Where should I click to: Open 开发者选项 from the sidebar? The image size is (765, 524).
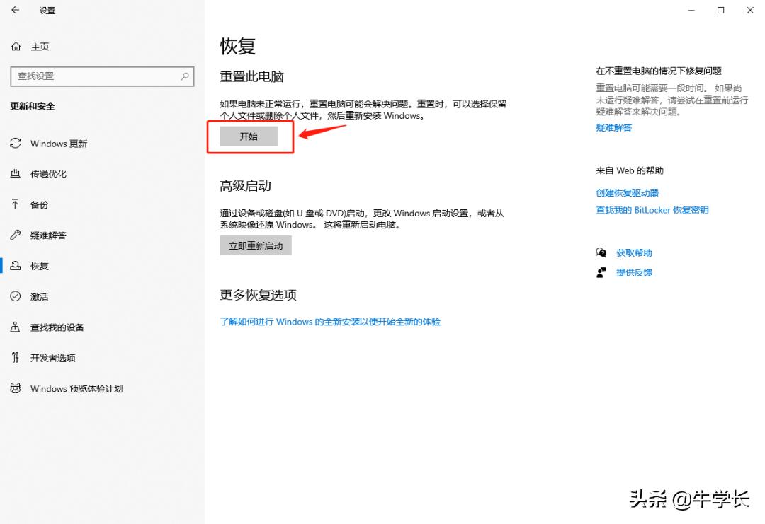click(16, 358)
